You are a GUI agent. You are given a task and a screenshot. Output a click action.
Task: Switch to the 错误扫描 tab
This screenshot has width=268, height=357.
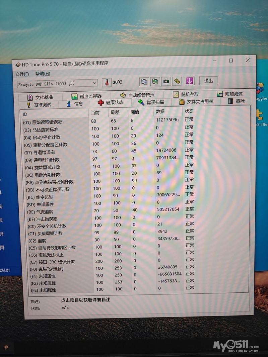pos(151,102)
